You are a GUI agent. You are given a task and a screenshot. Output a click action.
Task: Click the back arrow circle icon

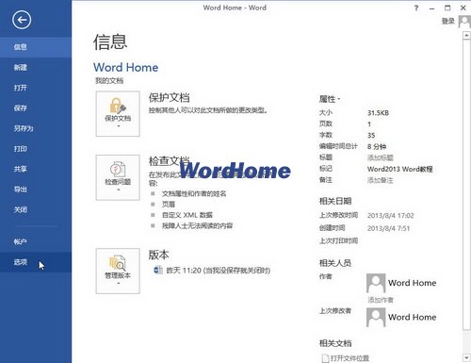[x=22, y=20]
